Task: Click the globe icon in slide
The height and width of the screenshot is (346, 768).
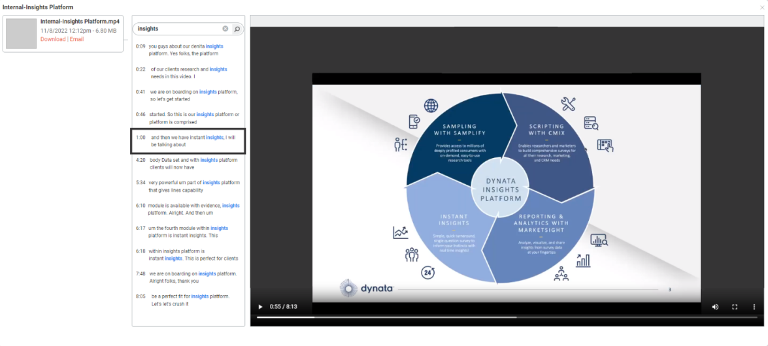Action: pos(431,105)
